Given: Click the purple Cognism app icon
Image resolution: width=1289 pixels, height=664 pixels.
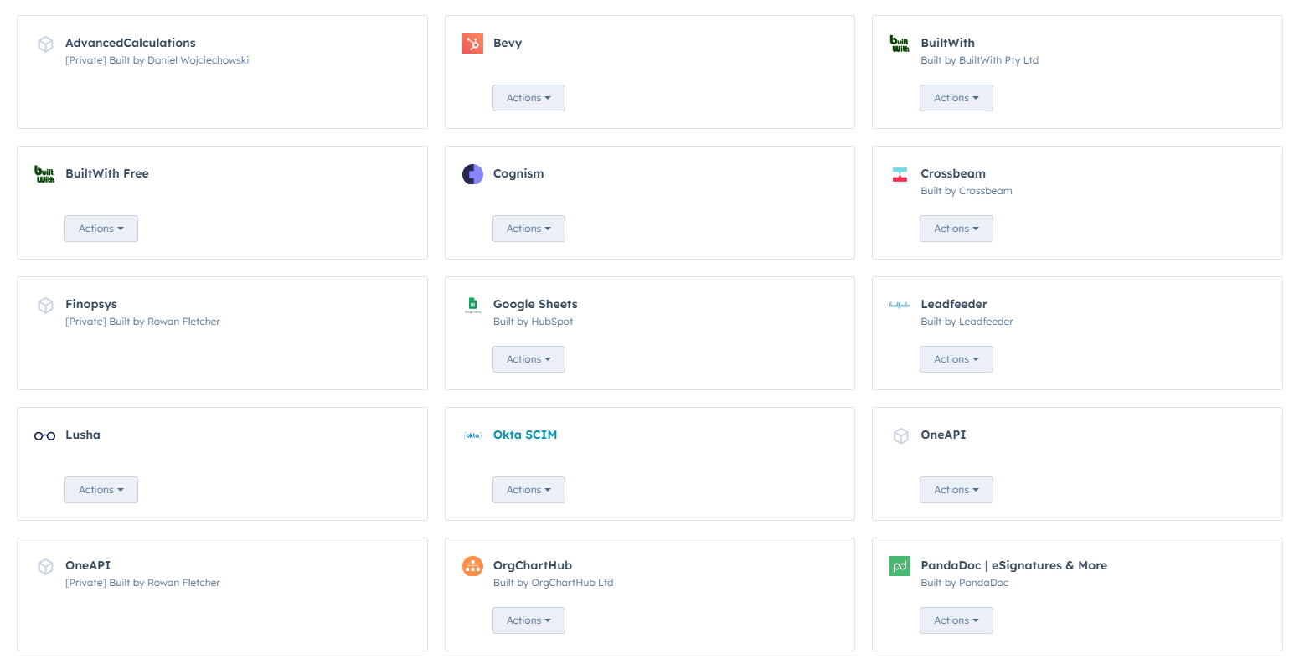Looking at the screenshot, I should (472, 174).
